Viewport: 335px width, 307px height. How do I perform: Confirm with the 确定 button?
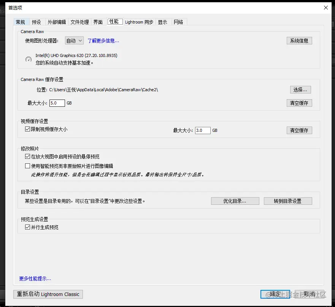tap(275, 294)
